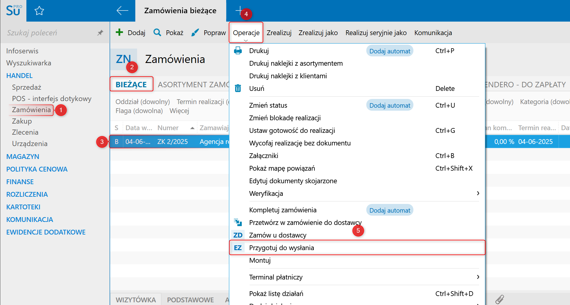Image resolution: width=570 pixels, height=305 pixels.
Task: Click the back arrow icon
Action: tap(122, 11)
